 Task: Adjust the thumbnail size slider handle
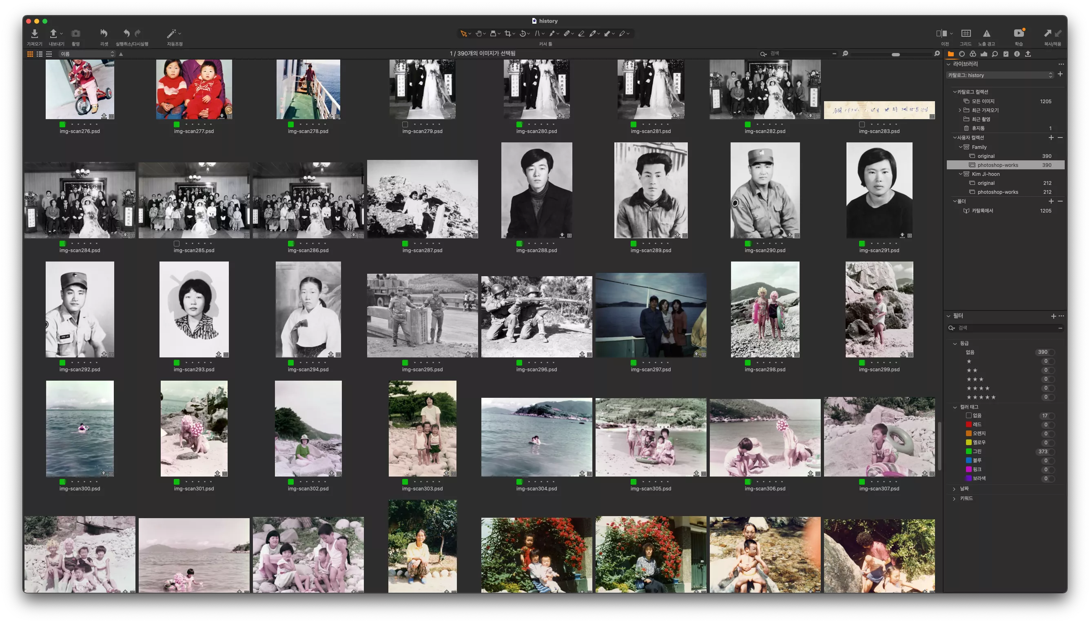[x=895, y=54]
